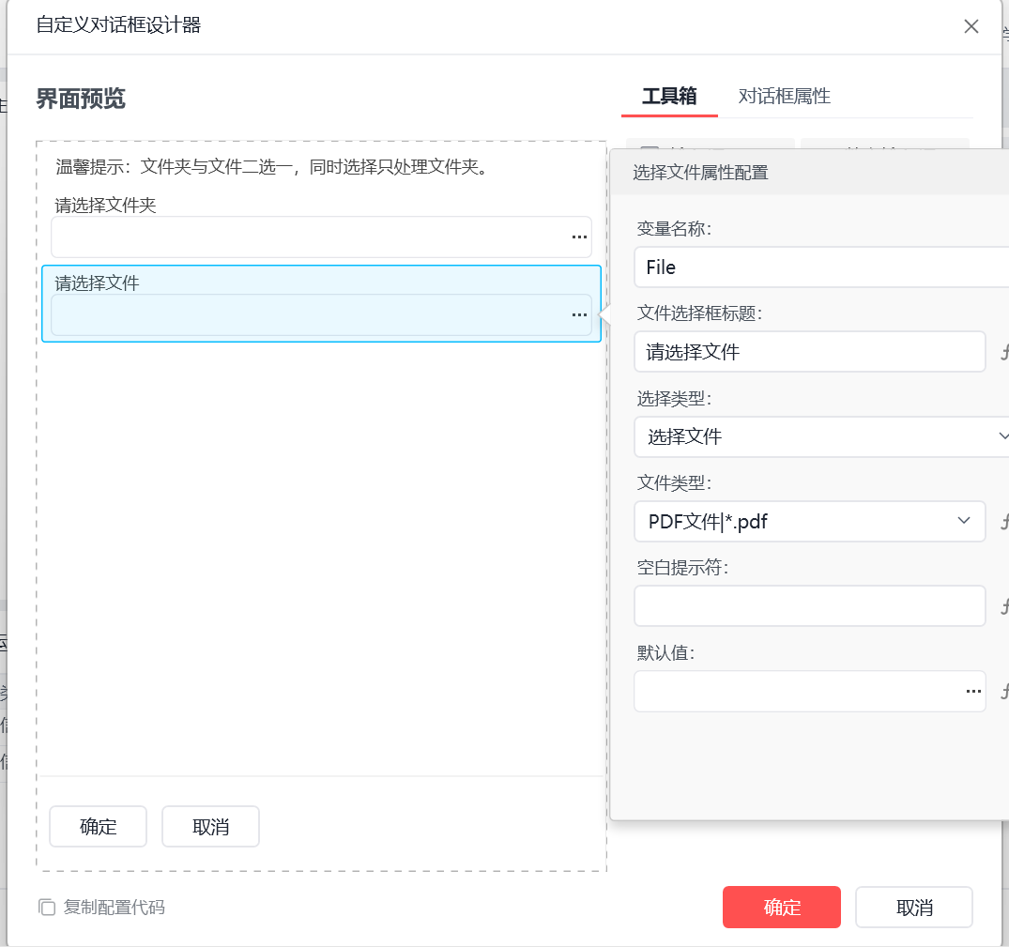Click the folder field's browse ellipsis icon

point(579,237)
